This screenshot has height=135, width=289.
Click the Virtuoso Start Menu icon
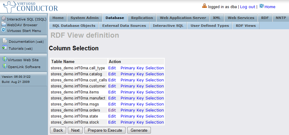(x=4, y=30)
